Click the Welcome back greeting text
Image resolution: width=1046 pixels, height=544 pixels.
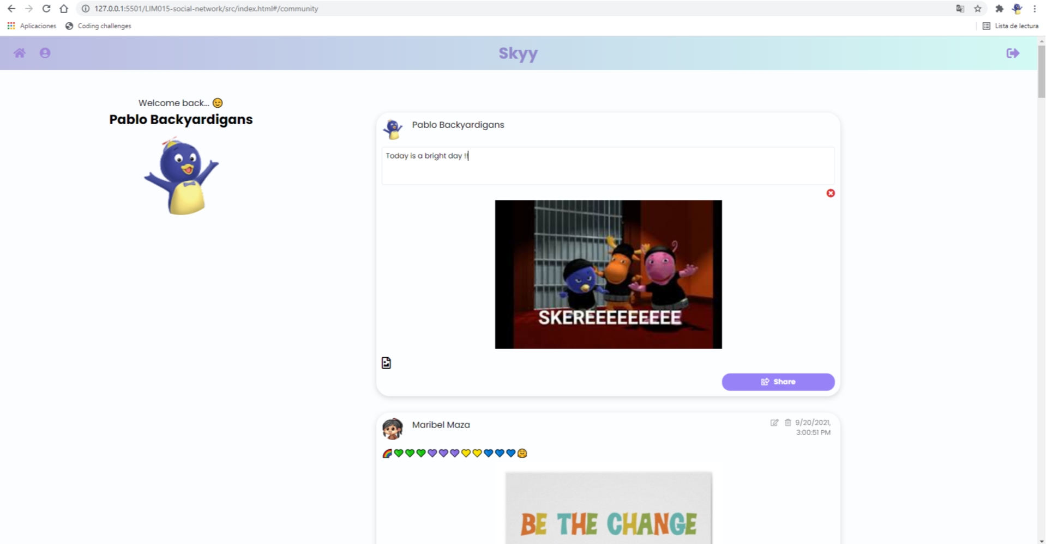coord(181,103)
